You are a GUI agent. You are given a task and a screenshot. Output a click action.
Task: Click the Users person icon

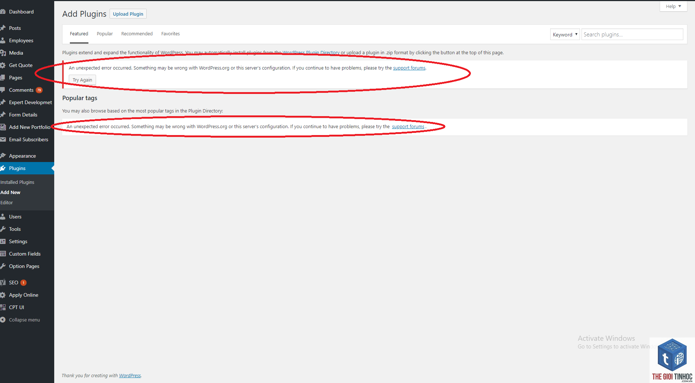[3, 217]
